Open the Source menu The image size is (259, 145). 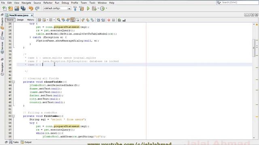(37, 3)
